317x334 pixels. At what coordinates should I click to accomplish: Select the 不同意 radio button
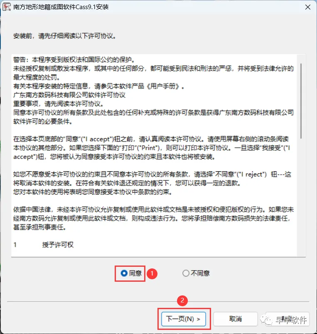pos(186,273)
